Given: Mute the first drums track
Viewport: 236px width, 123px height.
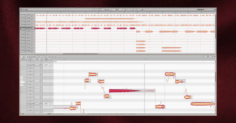Looking at the screenshot, I should point(22,16).
